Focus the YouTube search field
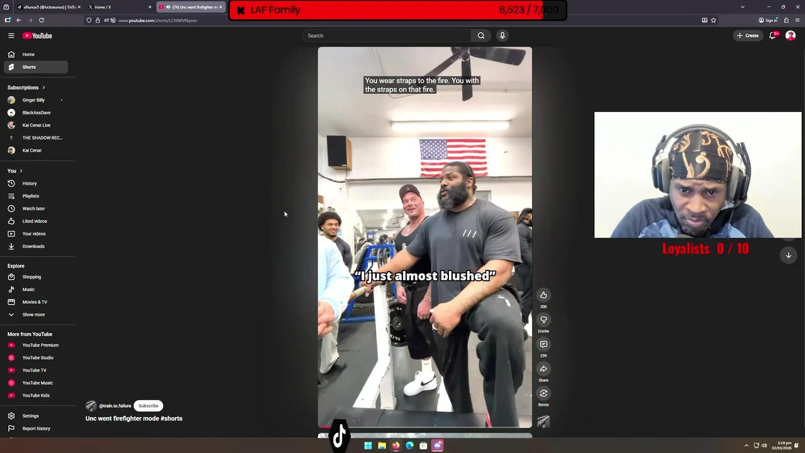The width and height of the screenshot is (805, 453). click(x=387, y=36)
